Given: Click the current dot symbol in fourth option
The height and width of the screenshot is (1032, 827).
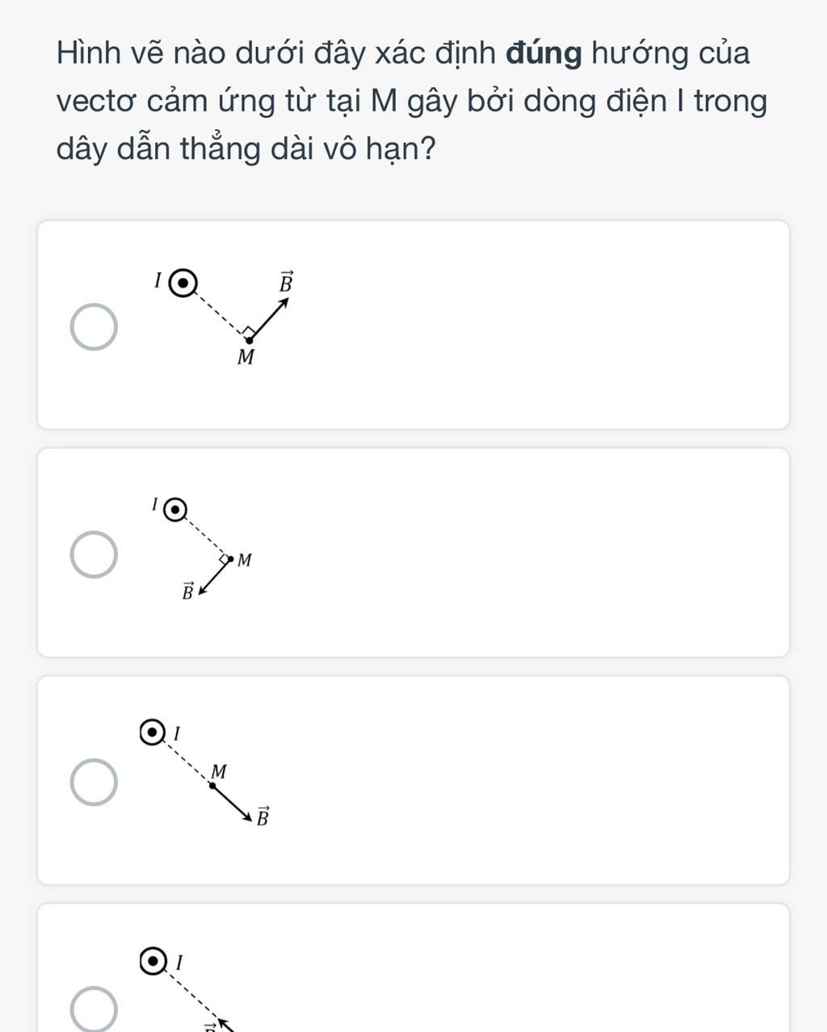Looking at the screenshot, I should pos(152,961).
